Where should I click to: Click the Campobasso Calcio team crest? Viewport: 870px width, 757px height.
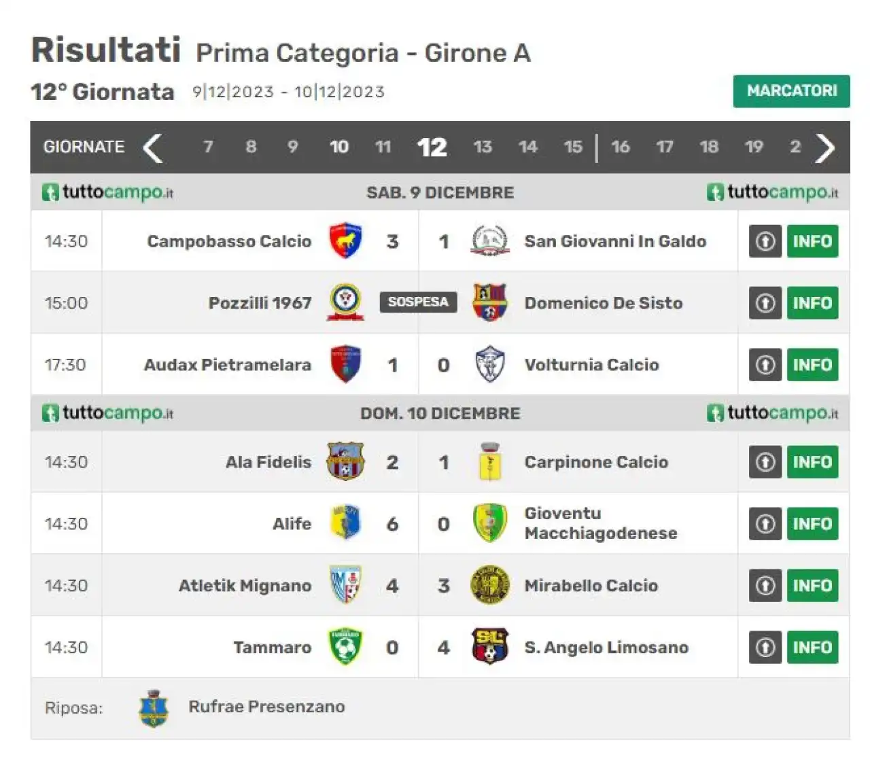(345, 241)
